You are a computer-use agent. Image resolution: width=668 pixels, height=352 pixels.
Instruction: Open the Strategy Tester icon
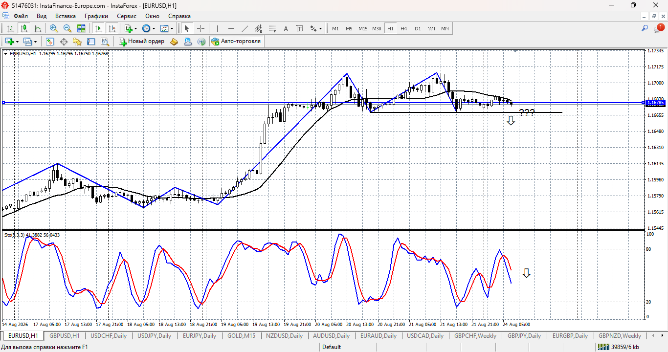pyautogui.click(x=105, y=42)
